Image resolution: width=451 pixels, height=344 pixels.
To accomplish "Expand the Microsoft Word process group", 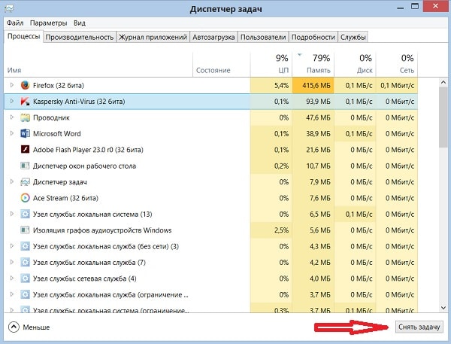I will [x=12, y=133].
